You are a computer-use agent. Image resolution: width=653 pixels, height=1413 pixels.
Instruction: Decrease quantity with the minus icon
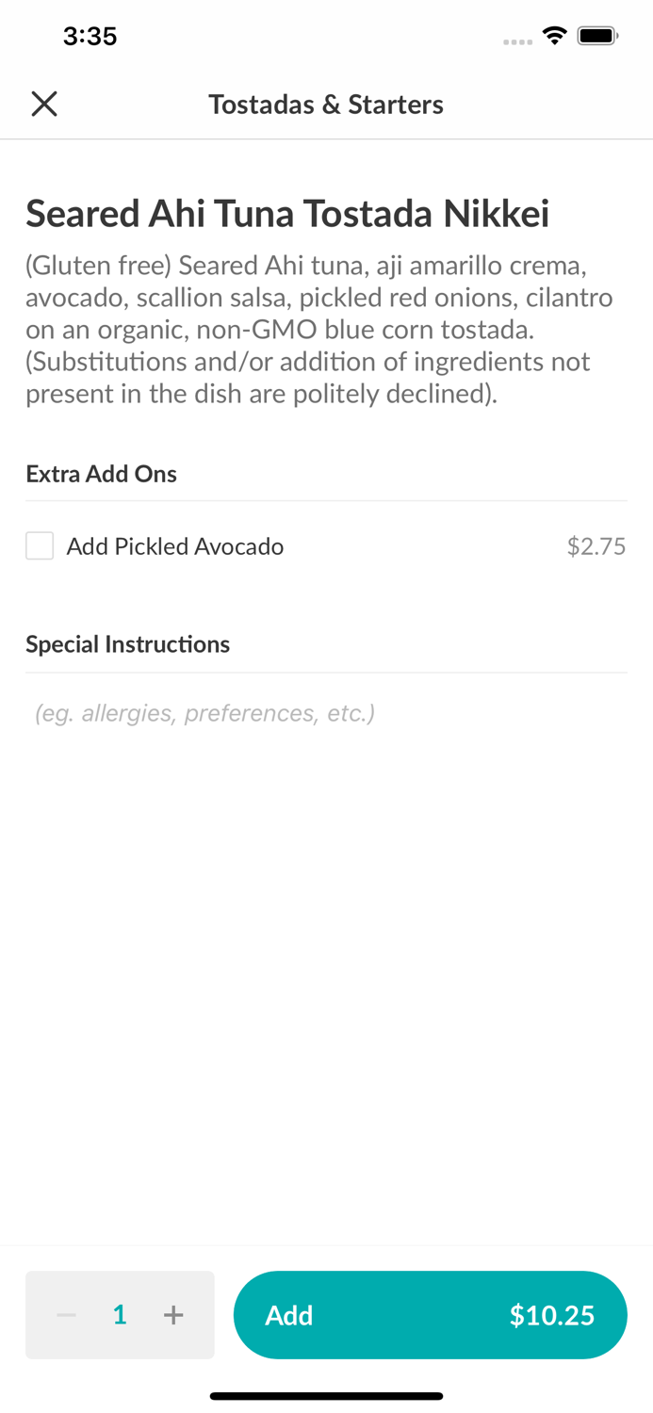[66, 1315]
